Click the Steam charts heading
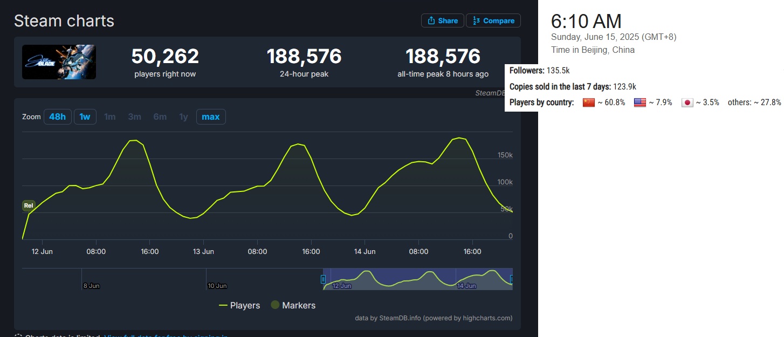The image size is (784, 337). coord(64,21)
